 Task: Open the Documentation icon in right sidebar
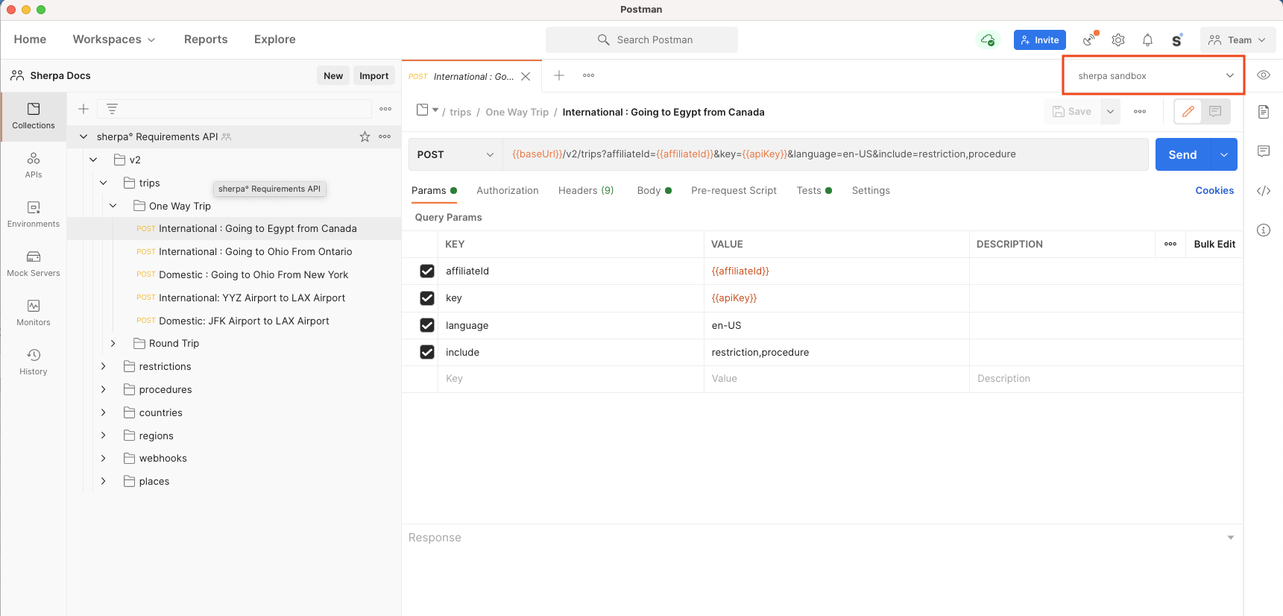coord(1264,112)
